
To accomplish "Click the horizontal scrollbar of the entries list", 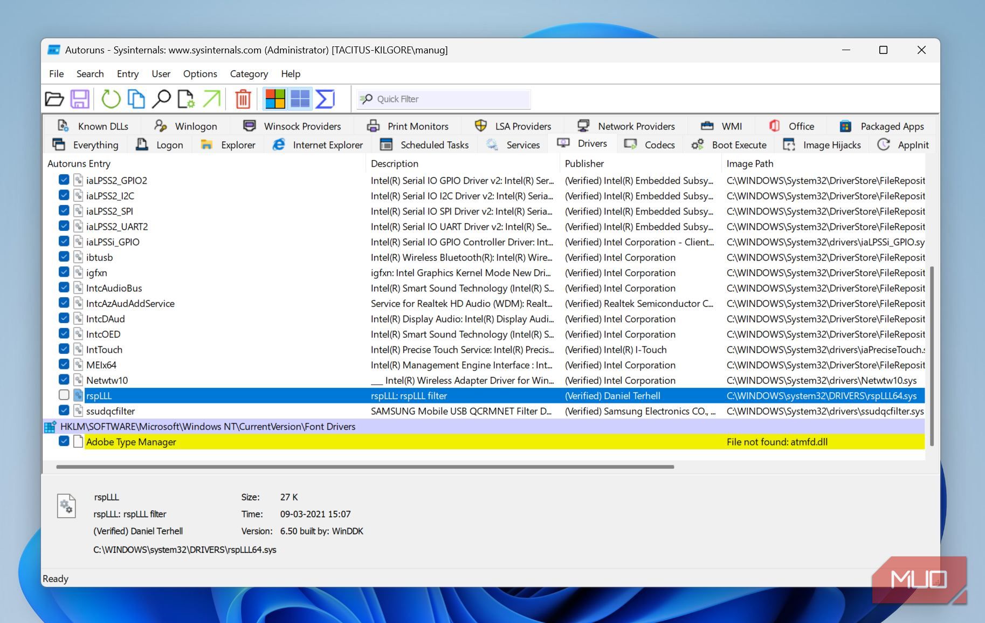I will click(x=365, y=467).
